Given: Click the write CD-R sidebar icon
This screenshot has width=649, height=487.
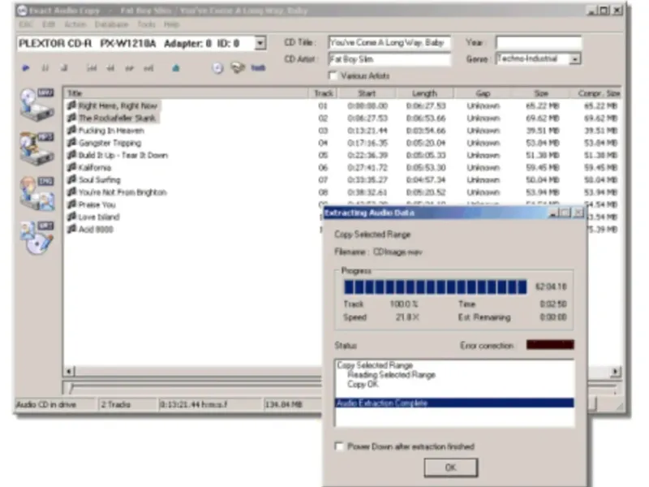Looking at the screenshot, I should point(37,238).
